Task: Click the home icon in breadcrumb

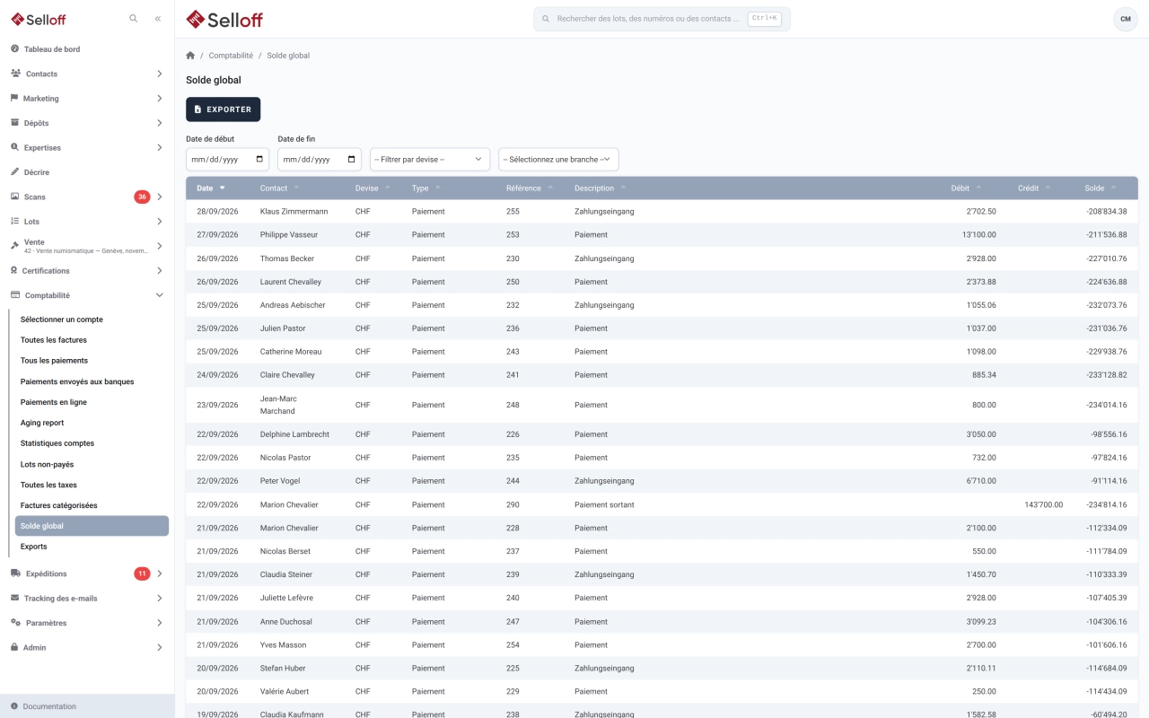Action: pos(190,56)
